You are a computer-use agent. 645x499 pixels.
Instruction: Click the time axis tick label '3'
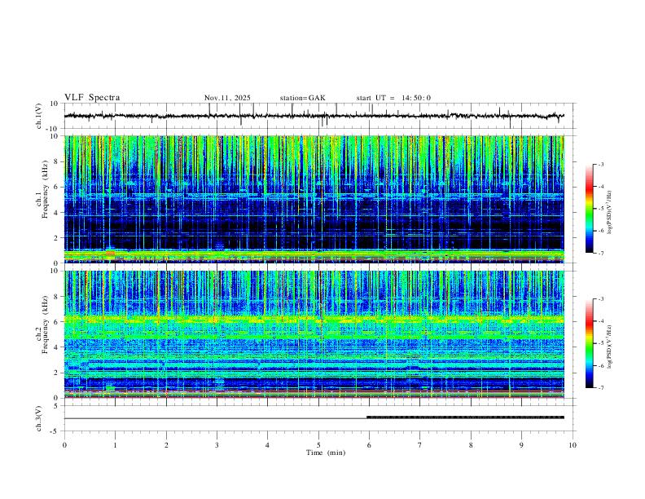pos(217,445)
